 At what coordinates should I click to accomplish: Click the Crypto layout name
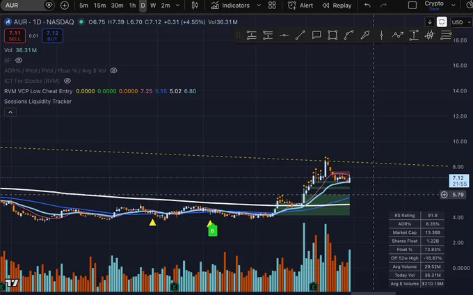tap(434, 3)
